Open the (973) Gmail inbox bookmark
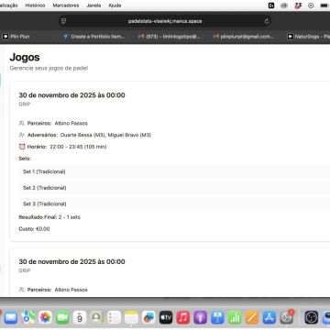The width and height of the screenshot is (330, 330). [170, 37]
